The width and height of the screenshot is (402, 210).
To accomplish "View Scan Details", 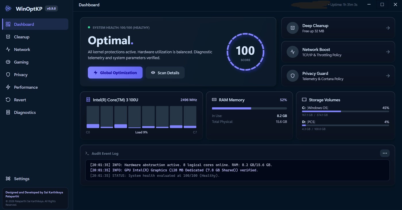I will (x=165, y=73).
